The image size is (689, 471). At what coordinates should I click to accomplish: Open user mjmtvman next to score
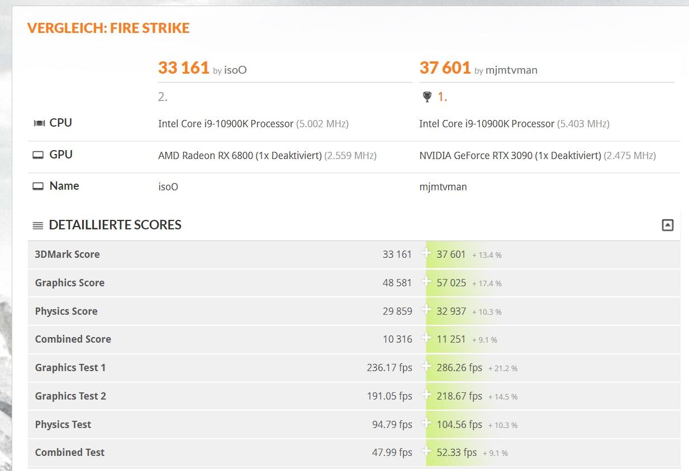tap(511, 70)
